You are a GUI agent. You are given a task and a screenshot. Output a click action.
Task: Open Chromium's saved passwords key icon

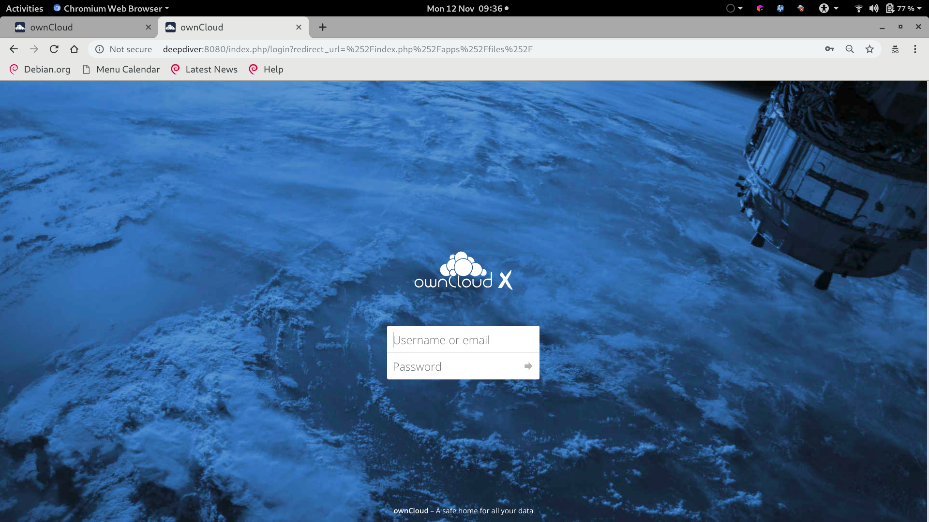[x=829, y=49]
